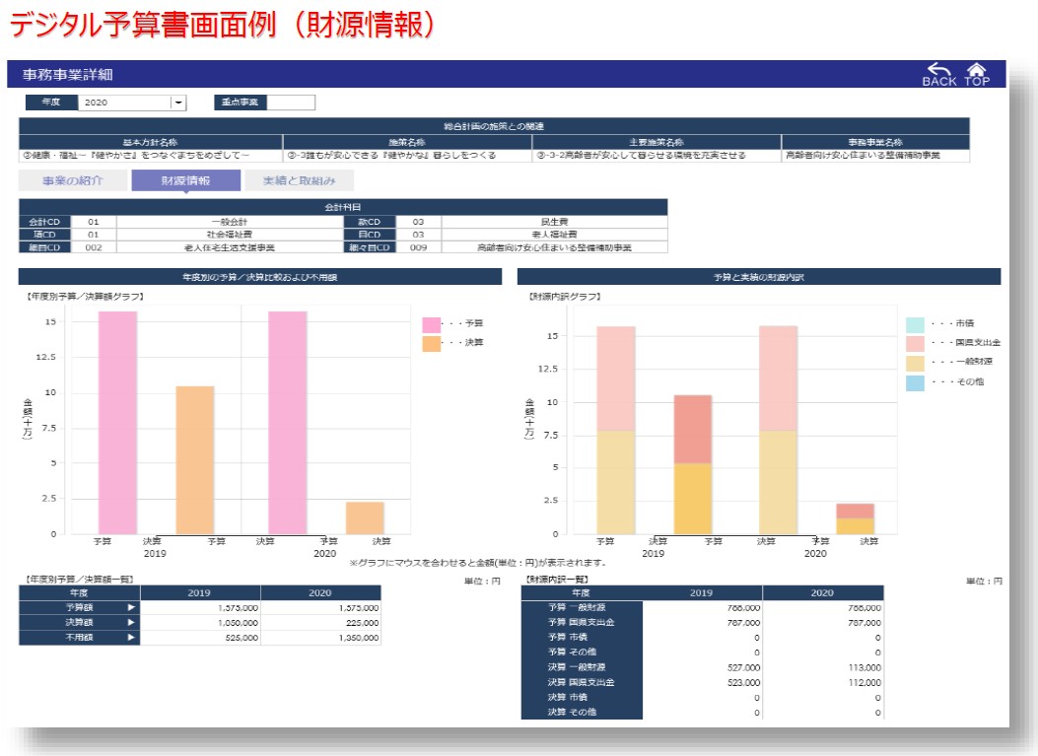1038x756 pixels.
Task: Expand the 決算額 row arrow
Action: (x=130, y=623)
